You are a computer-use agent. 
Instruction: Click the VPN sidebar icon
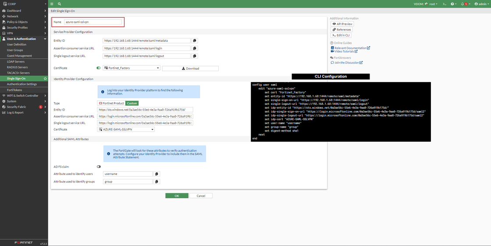coord(4,33)
